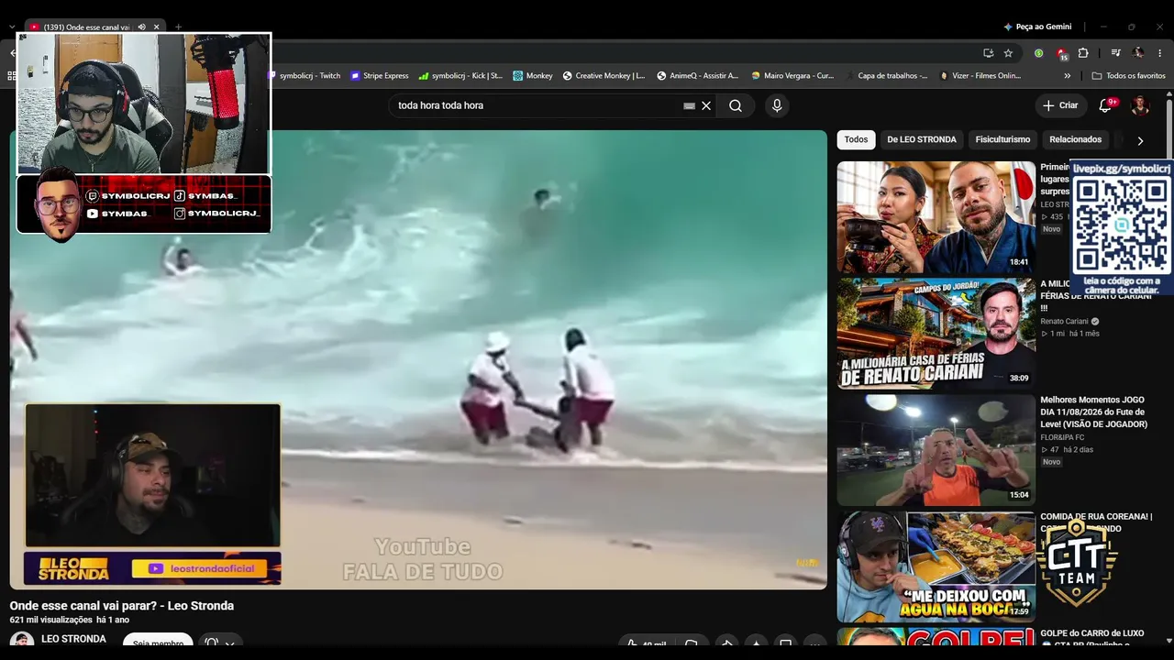Open the 18:41 ramen video thumbnail
Viewport: 1174px width, 660px height.
coord(936,217)
